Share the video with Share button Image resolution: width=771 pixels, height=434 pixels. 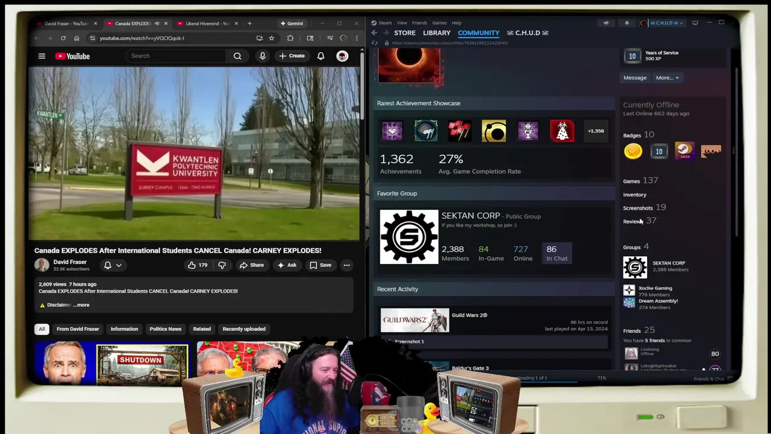pos(252,265)
